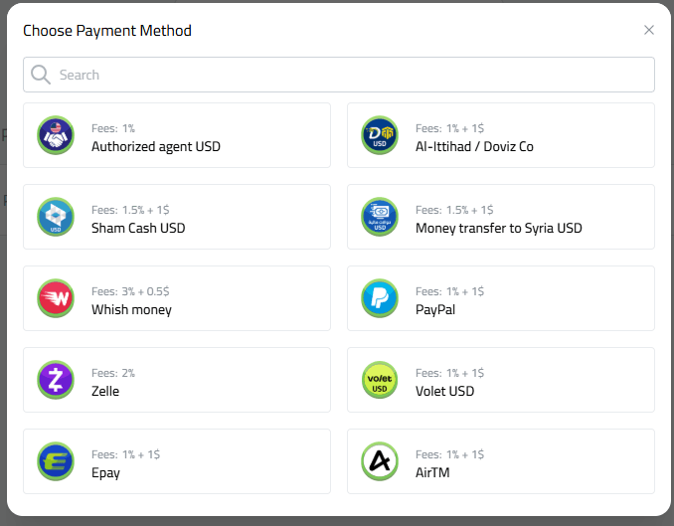Viewport: 674px width, 526px height.
Task: Click the red Whish money logo
Action: coord(56,298)
